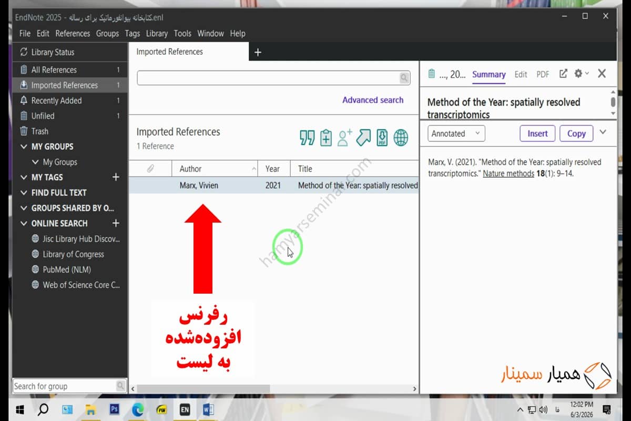Click the EndNote taskbar icon
The height and width of the screenshot is (421, 631).
[185, 409]
